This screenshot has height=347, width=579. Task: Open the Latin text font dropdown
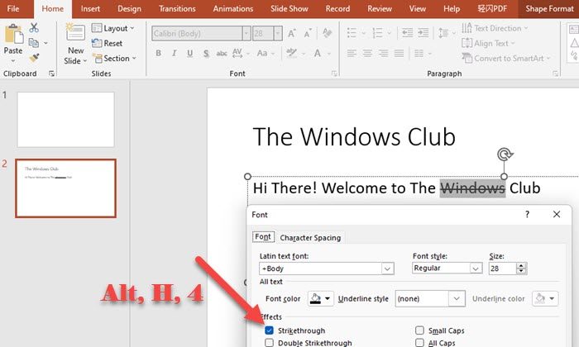click(387, 269)
